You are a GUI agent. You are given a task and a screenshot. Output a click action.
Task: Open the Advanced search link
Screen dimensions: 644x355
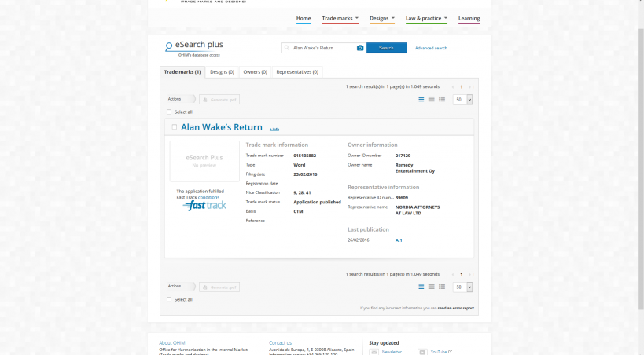click(431, 48)
